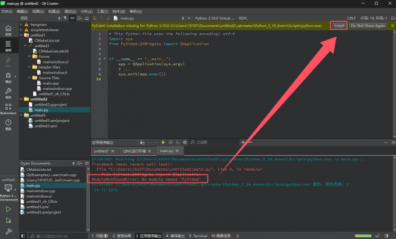Click the green Run button in sidebar
Viewport: 396px width, 239px height.
8,208
